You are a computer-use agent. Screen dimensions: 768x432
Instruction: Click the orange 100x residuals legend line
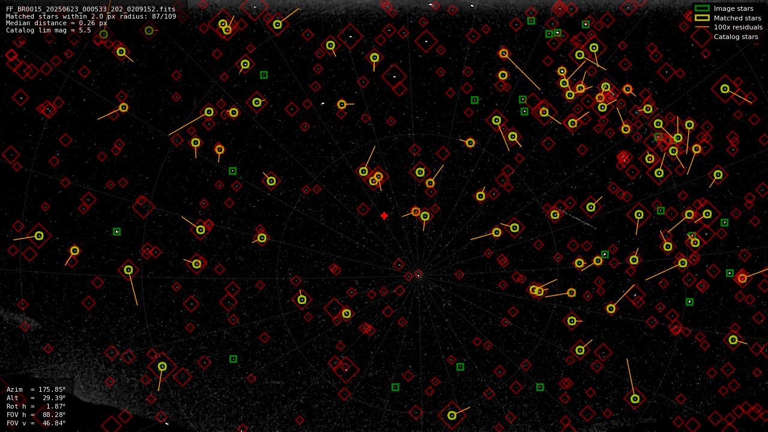point(702,27)
